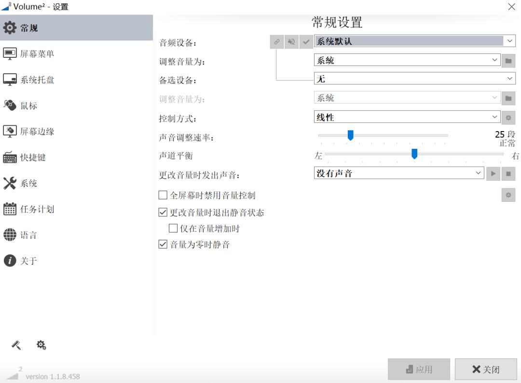The width and height of the screenshot is (521, 383).
Task: Click the chain link icon near the audio device row
Action: point(277,42)
